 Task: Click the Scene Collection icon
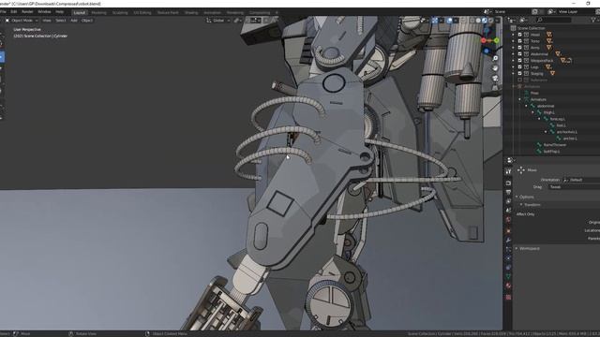click(x=513, y=28)
